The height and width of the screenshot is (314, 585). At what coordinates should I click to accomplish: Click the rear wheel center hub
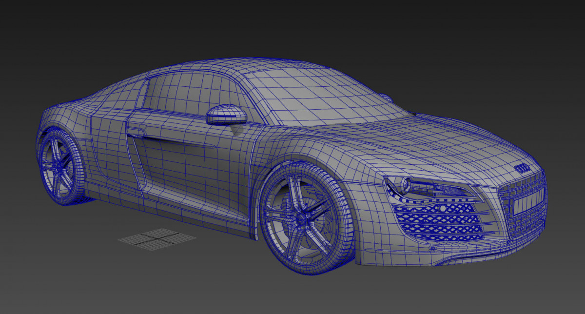click(58, 166)
